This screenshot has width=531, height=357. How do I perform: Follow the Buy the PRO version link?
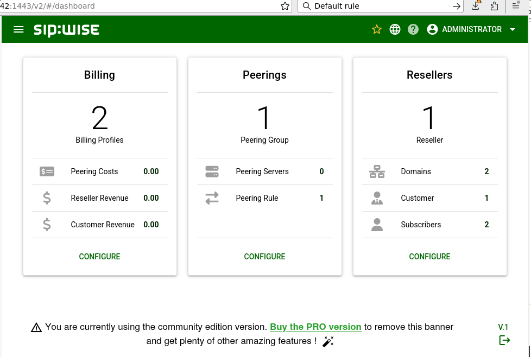click(x=315, y=327)
